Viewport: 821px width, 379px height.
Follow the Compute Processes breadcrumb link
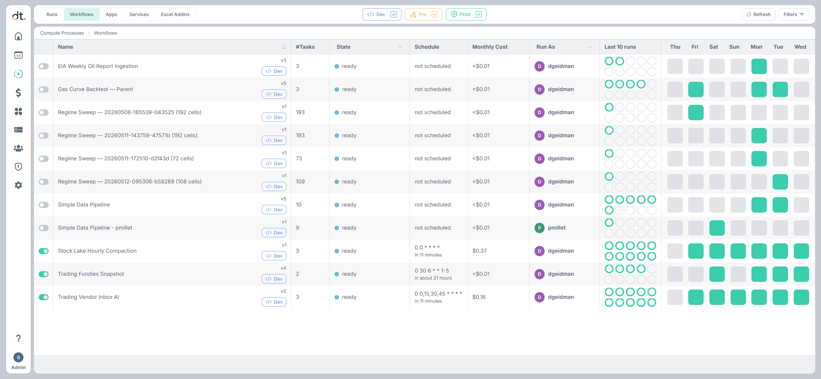point(62,33)
